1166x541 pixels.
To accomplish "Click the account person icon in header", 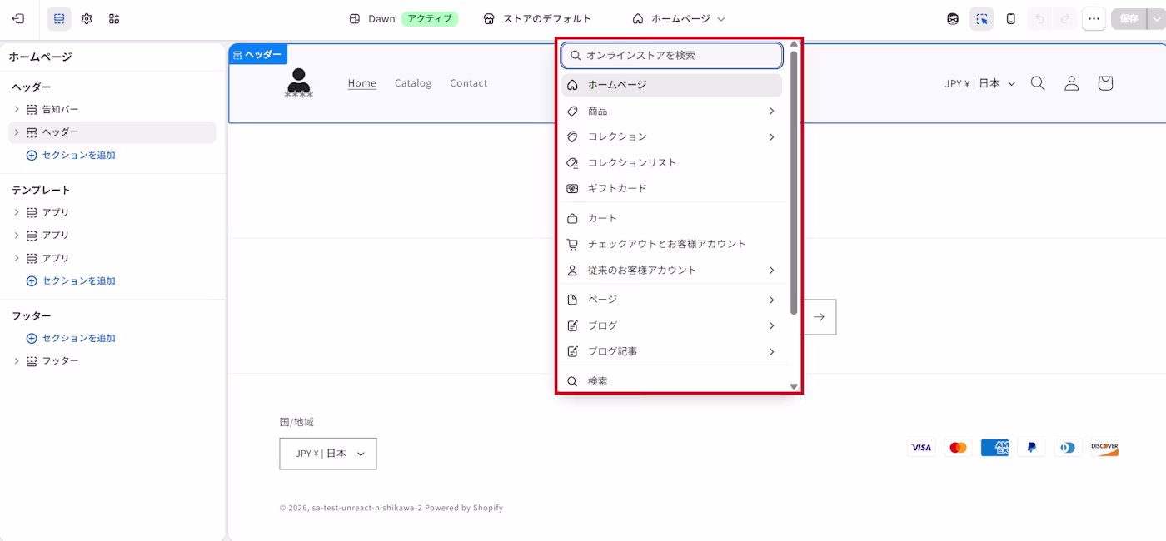I will click(1072, 83).
